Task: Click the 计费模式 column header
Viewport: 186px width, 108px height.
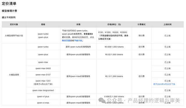Action: click(x=142, y=24)
